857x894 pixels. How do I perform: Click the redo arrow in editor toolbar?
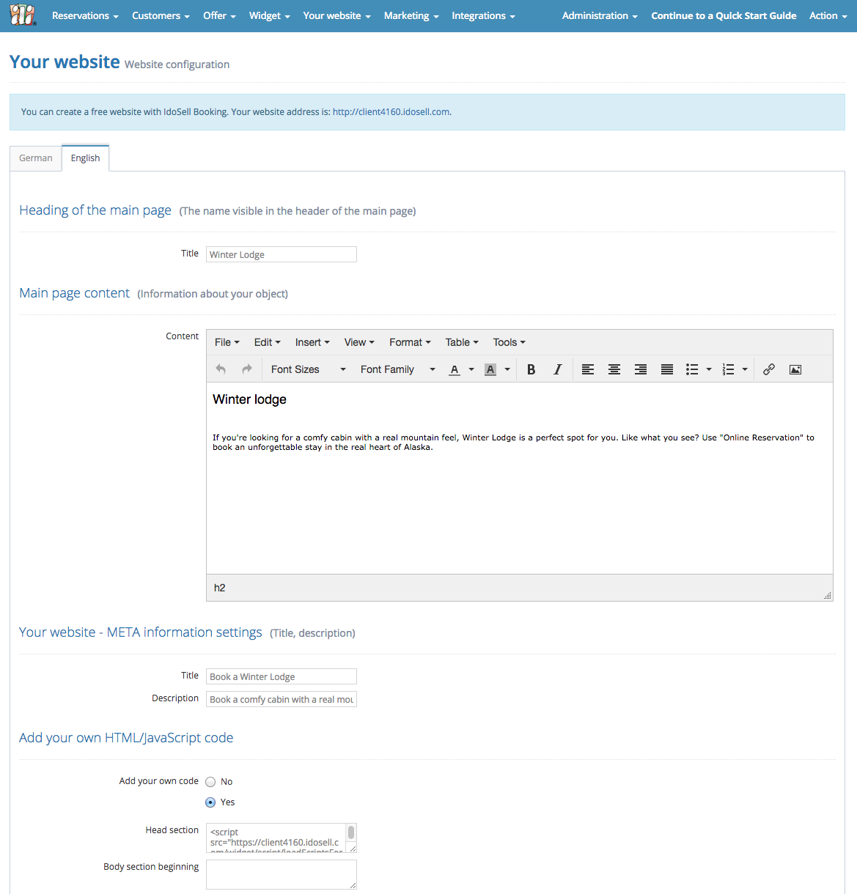click(x=247, y=369)
